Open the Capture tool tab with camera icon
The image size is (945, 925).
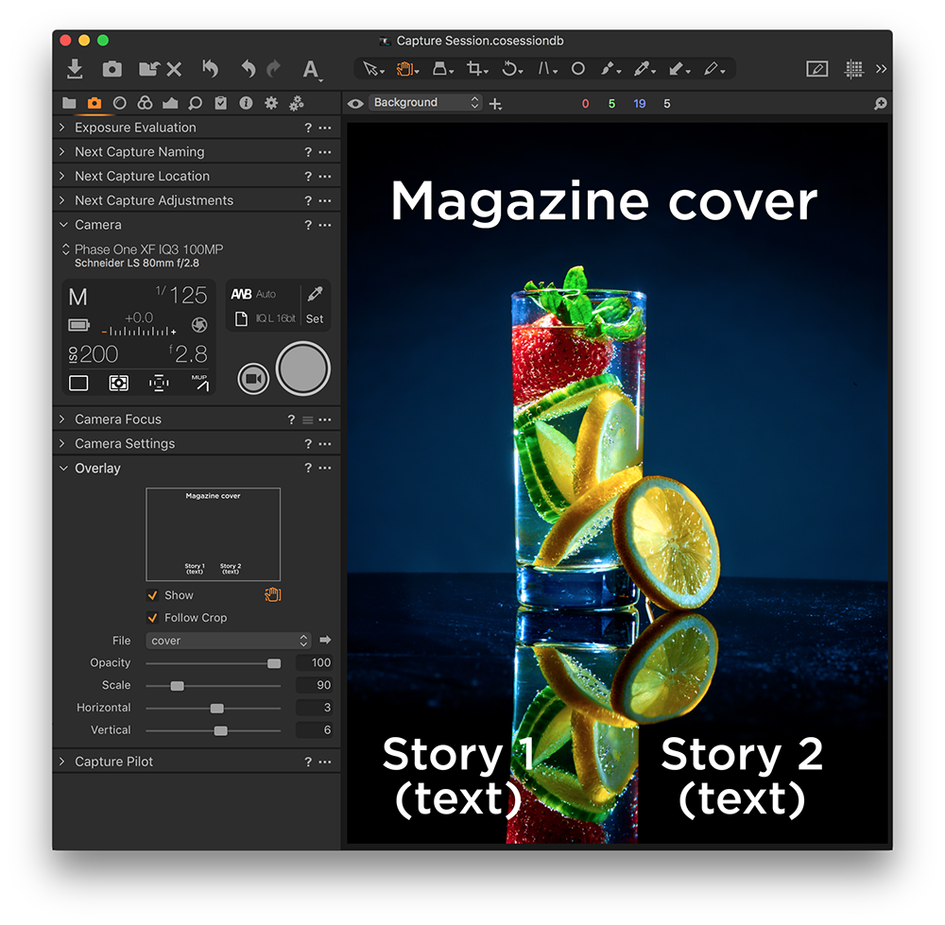(93, 103)
